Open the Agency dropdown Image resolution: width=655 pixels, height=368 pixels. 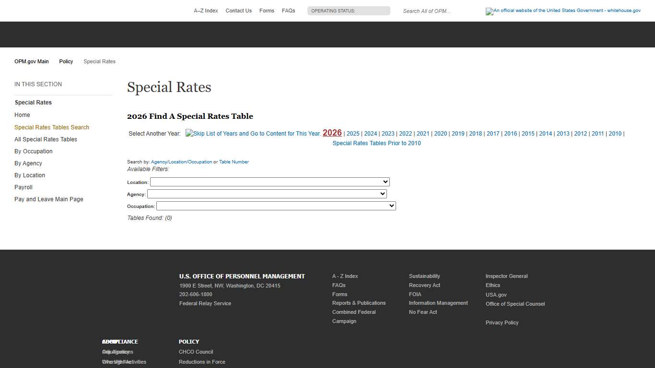tap(267, 194)
